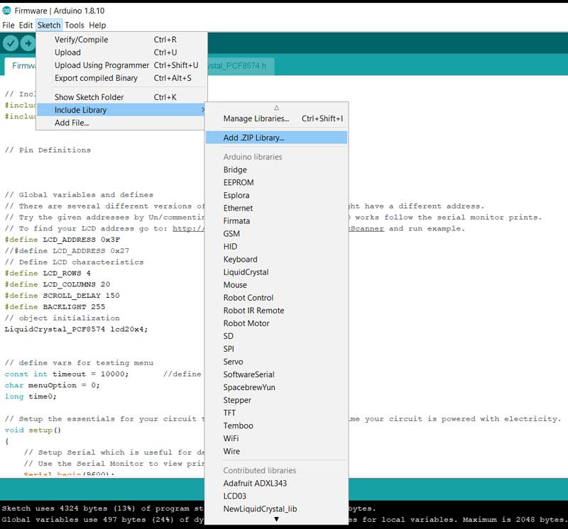
Task: Include the Keyboard library
Action: click(276, 260)
